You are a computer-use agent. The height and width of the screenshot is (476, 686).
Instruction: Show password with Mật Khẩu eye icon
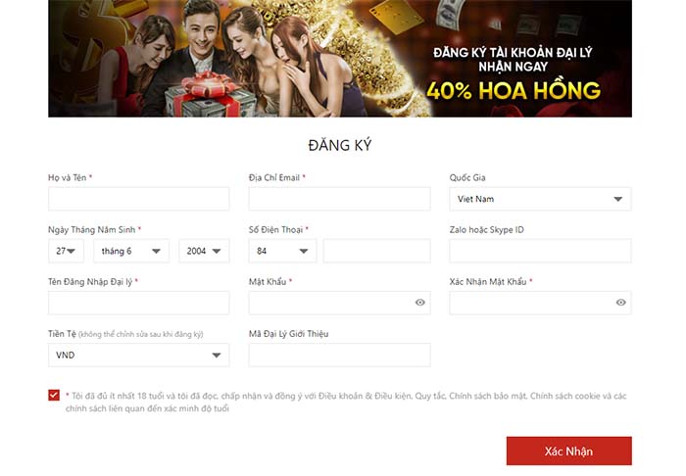tap(420, 303)
